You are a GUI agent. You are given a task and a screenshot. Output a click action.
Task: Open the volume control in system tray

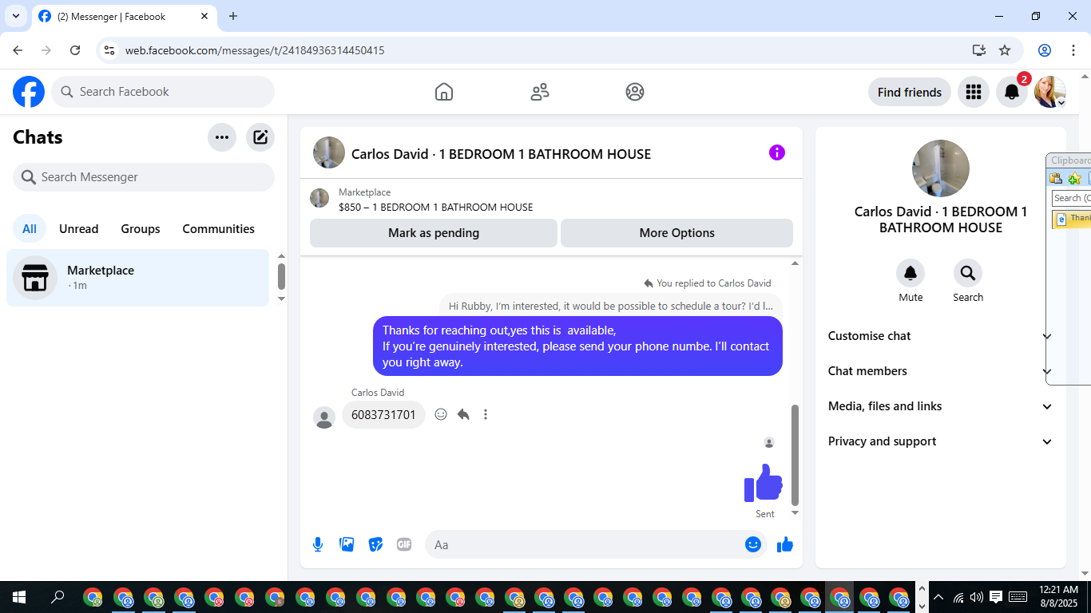coord(977,597)
